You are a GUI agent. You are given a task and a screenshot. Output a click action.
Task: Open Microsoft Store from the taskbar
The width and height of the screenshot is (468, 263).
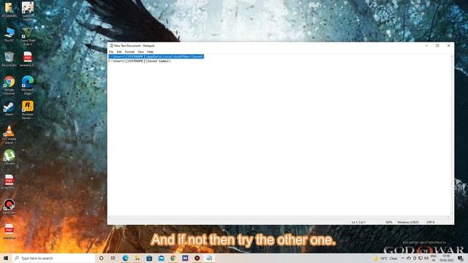(x=149, y=258)
